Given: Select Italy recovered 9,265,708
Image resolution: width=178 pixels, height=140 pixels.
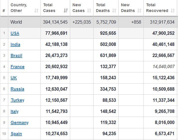Looking at the screenshot, I should pyautogui.click(x=165, y=111).
